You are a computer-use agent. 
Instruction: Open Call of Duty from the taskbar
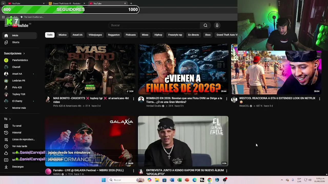(202, 180)
